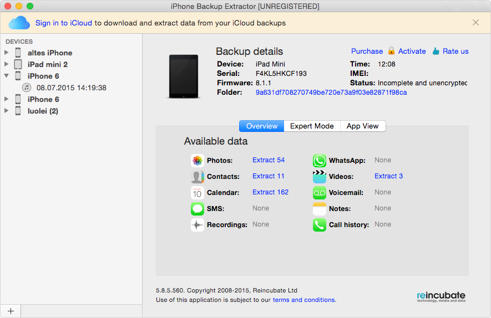Screen dimensions: 491x318
Task: Click the luolei (2) device icon
Action: click(18, 111)
